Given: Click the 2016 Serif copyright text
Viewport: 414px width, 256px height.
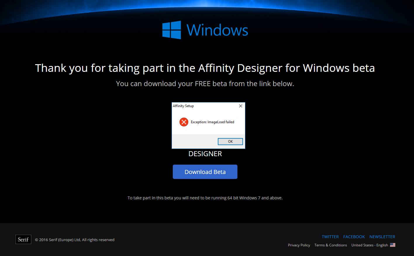Looking at the screenshot, I should pos(75,240).
